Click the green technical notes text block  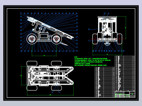click(92, 61)
